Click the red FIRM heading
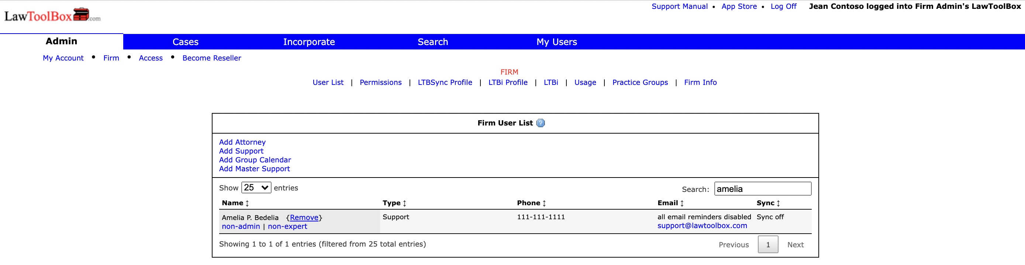 [509, 72]
